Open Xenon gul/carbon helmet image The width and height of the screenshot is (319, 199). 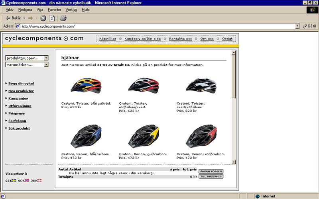coord(144,136)
